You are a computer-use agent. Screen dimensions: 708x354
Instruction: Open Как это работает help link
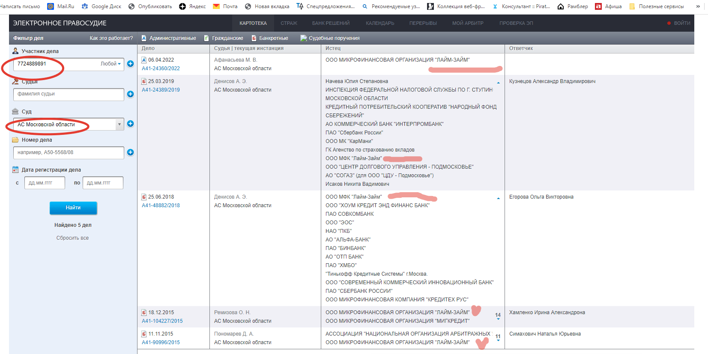pos(111,38)
